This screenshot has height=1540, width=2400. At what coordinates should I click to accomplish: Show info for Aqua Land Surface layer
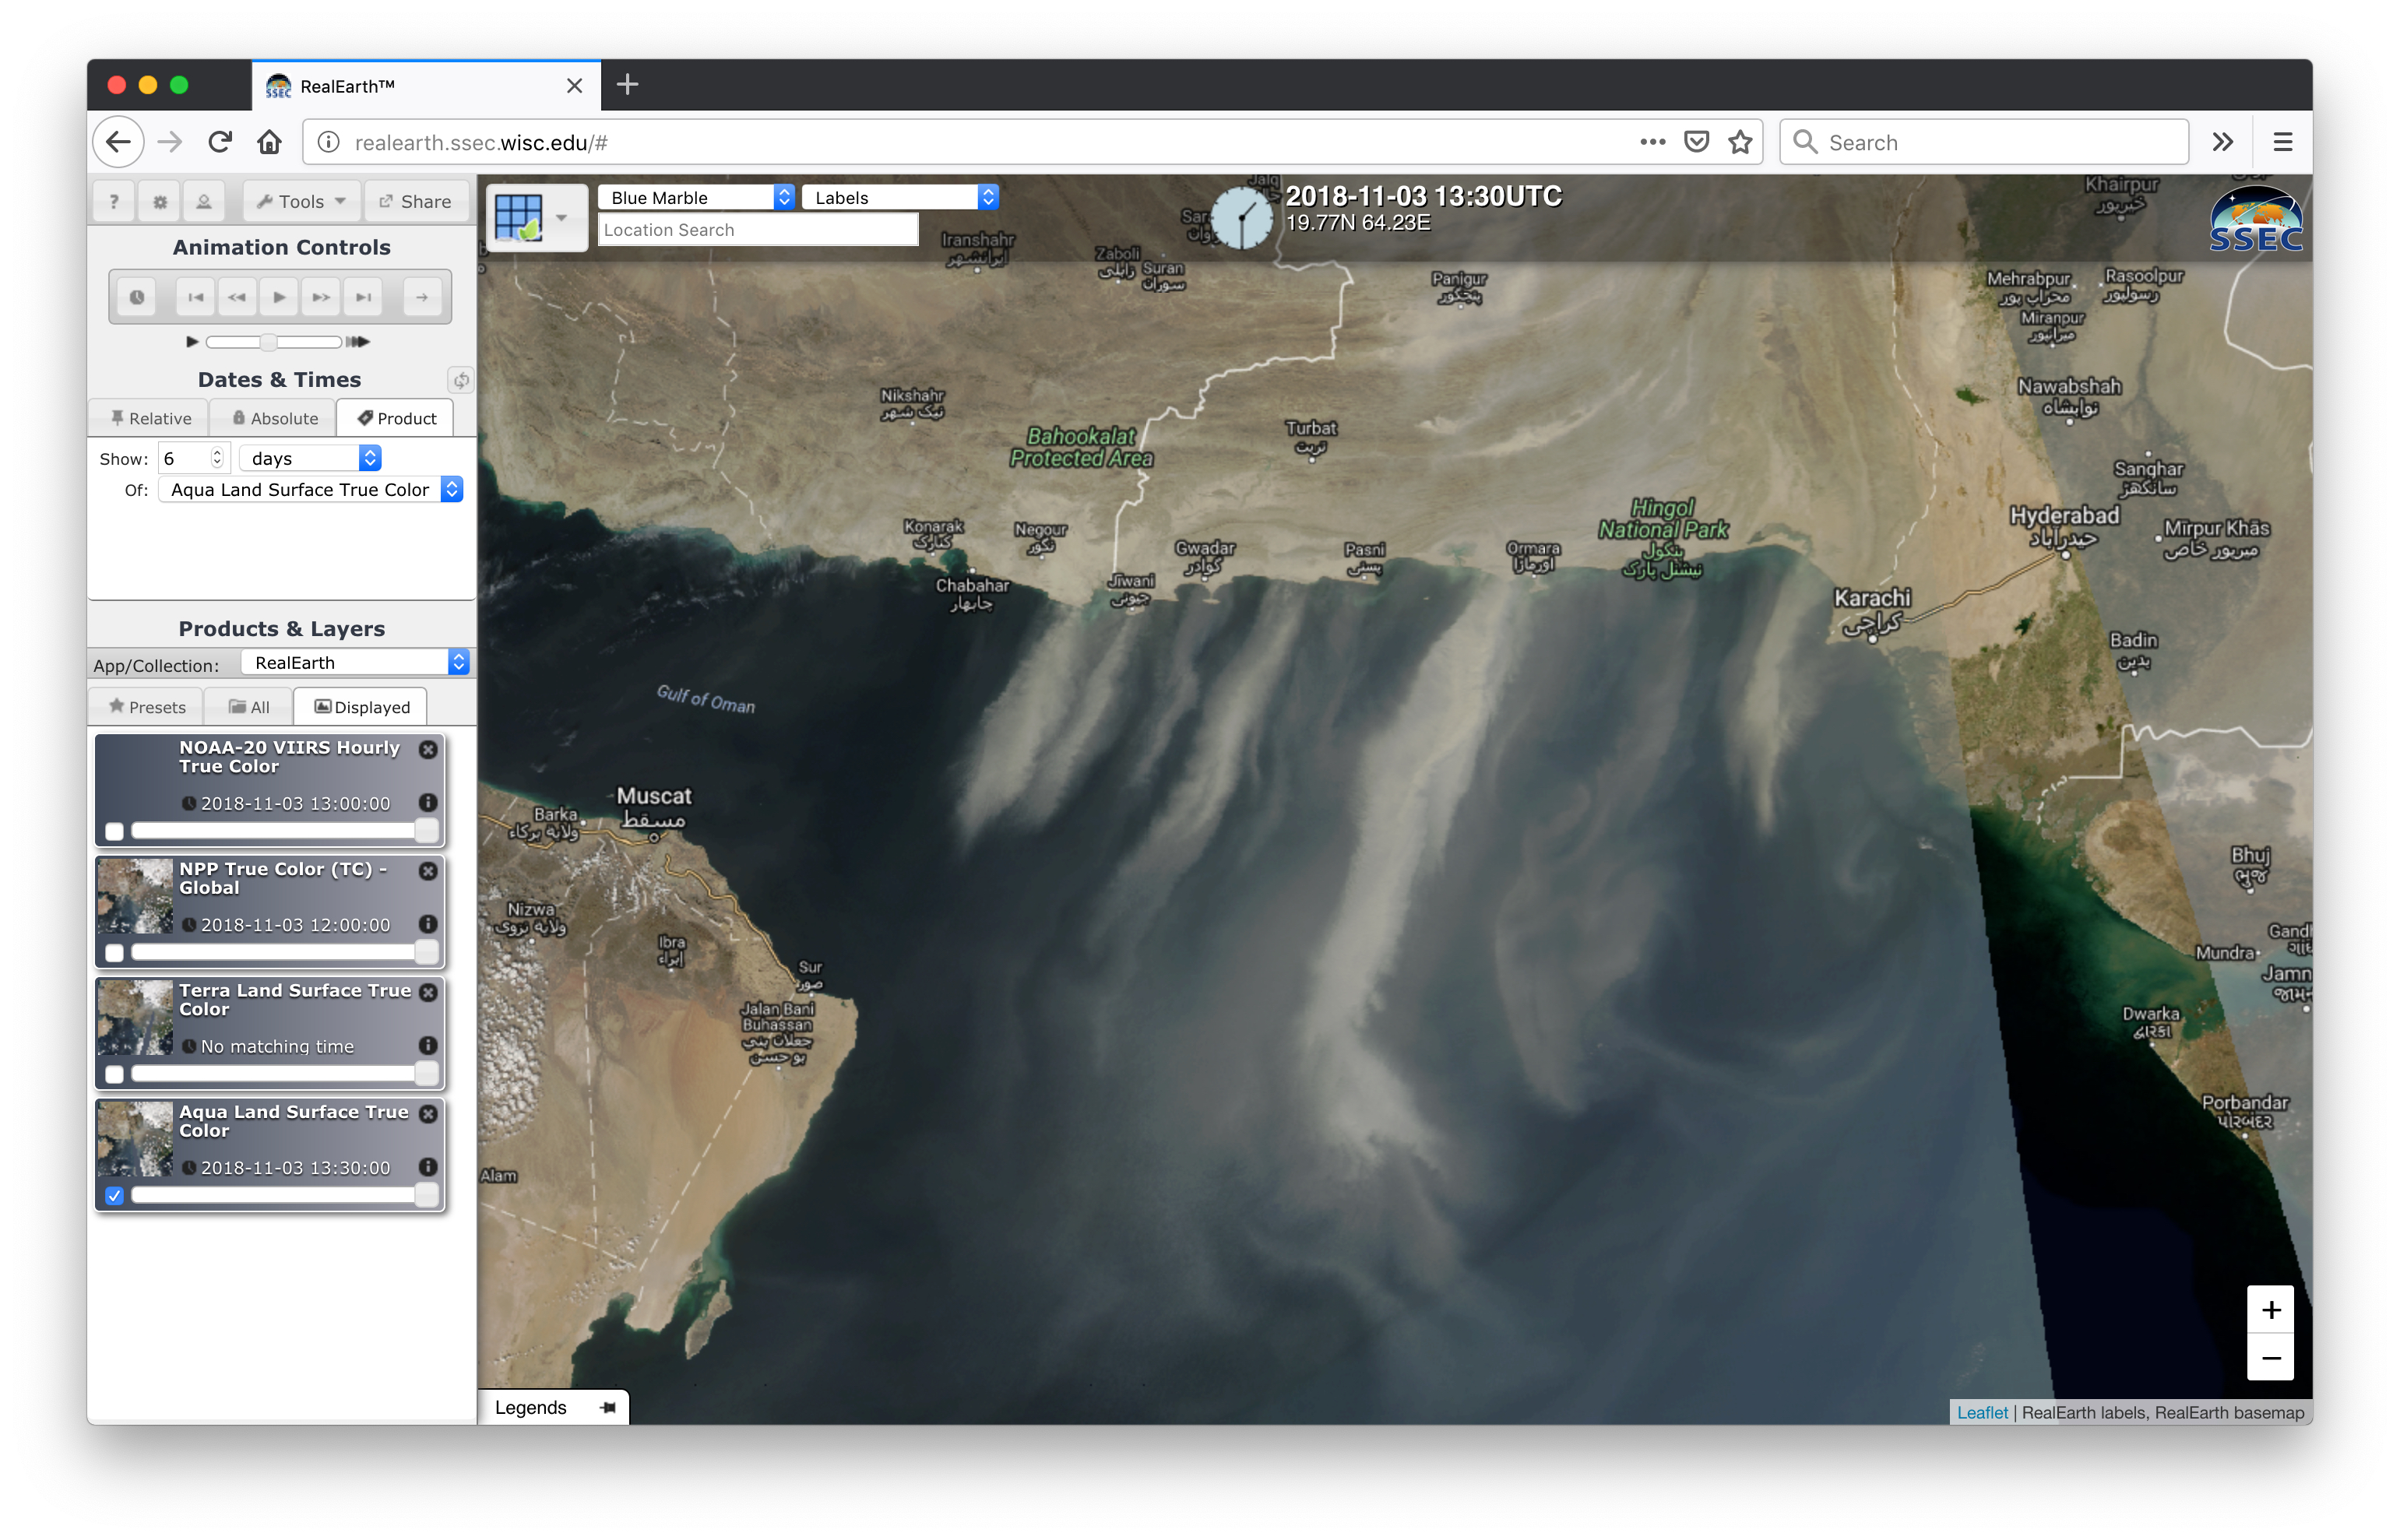(x=428, y=1166)
